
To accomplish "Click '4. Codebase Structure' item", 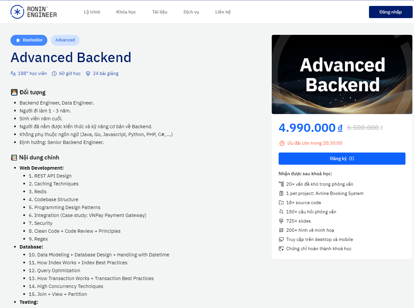I will click(x=53, y=200).
